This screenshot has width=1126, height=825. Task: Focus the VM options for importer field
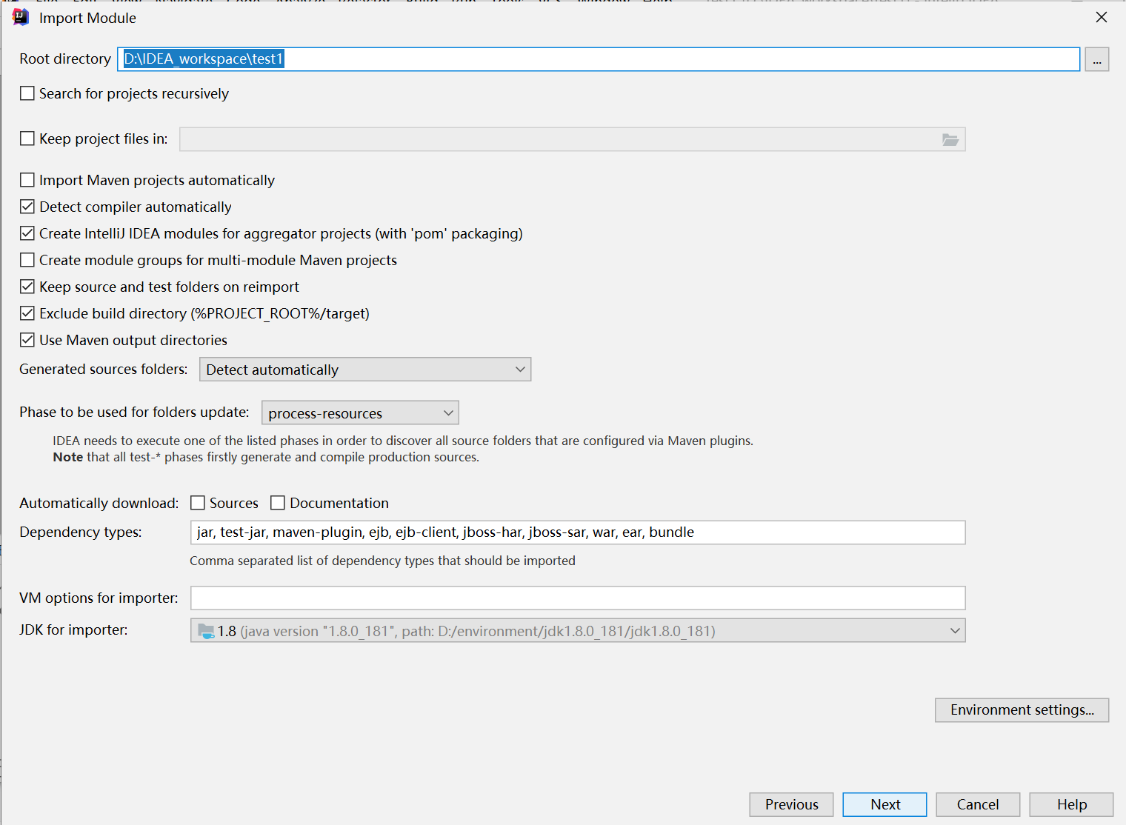[x=578, y=598]
